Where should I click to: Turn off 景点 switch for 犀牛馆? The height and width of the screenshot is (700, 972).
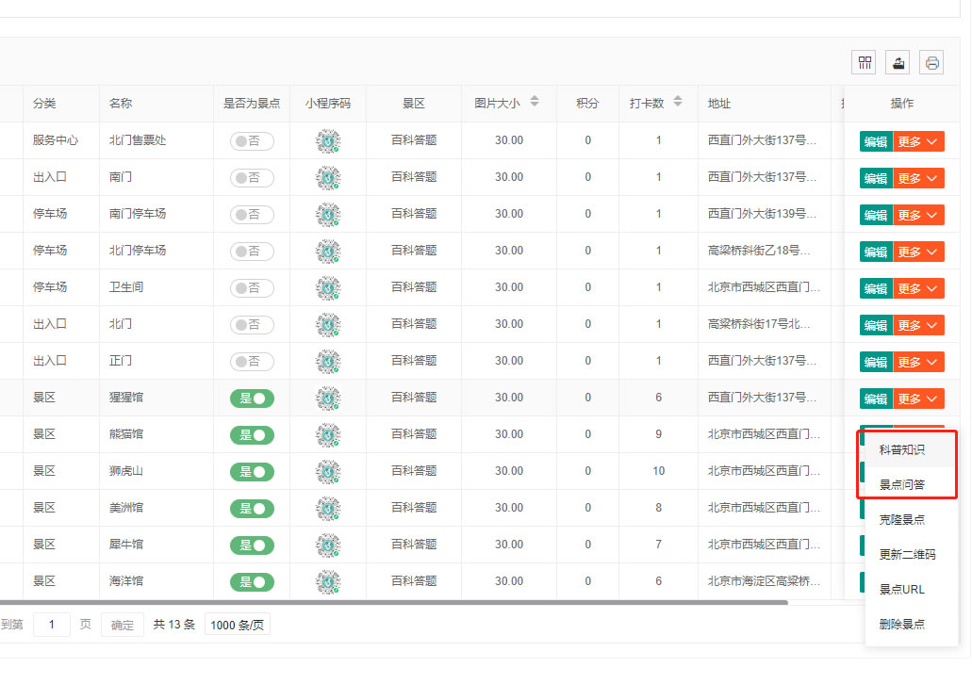(252, 545)
